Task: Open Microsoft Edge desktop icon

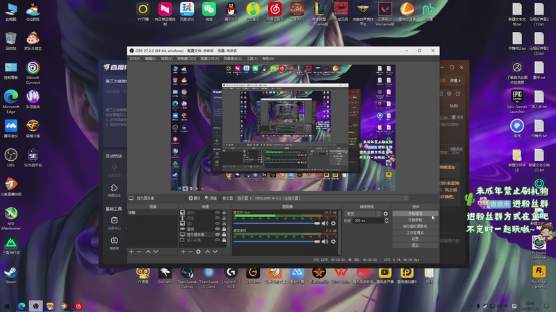Action: pos(11,101)
